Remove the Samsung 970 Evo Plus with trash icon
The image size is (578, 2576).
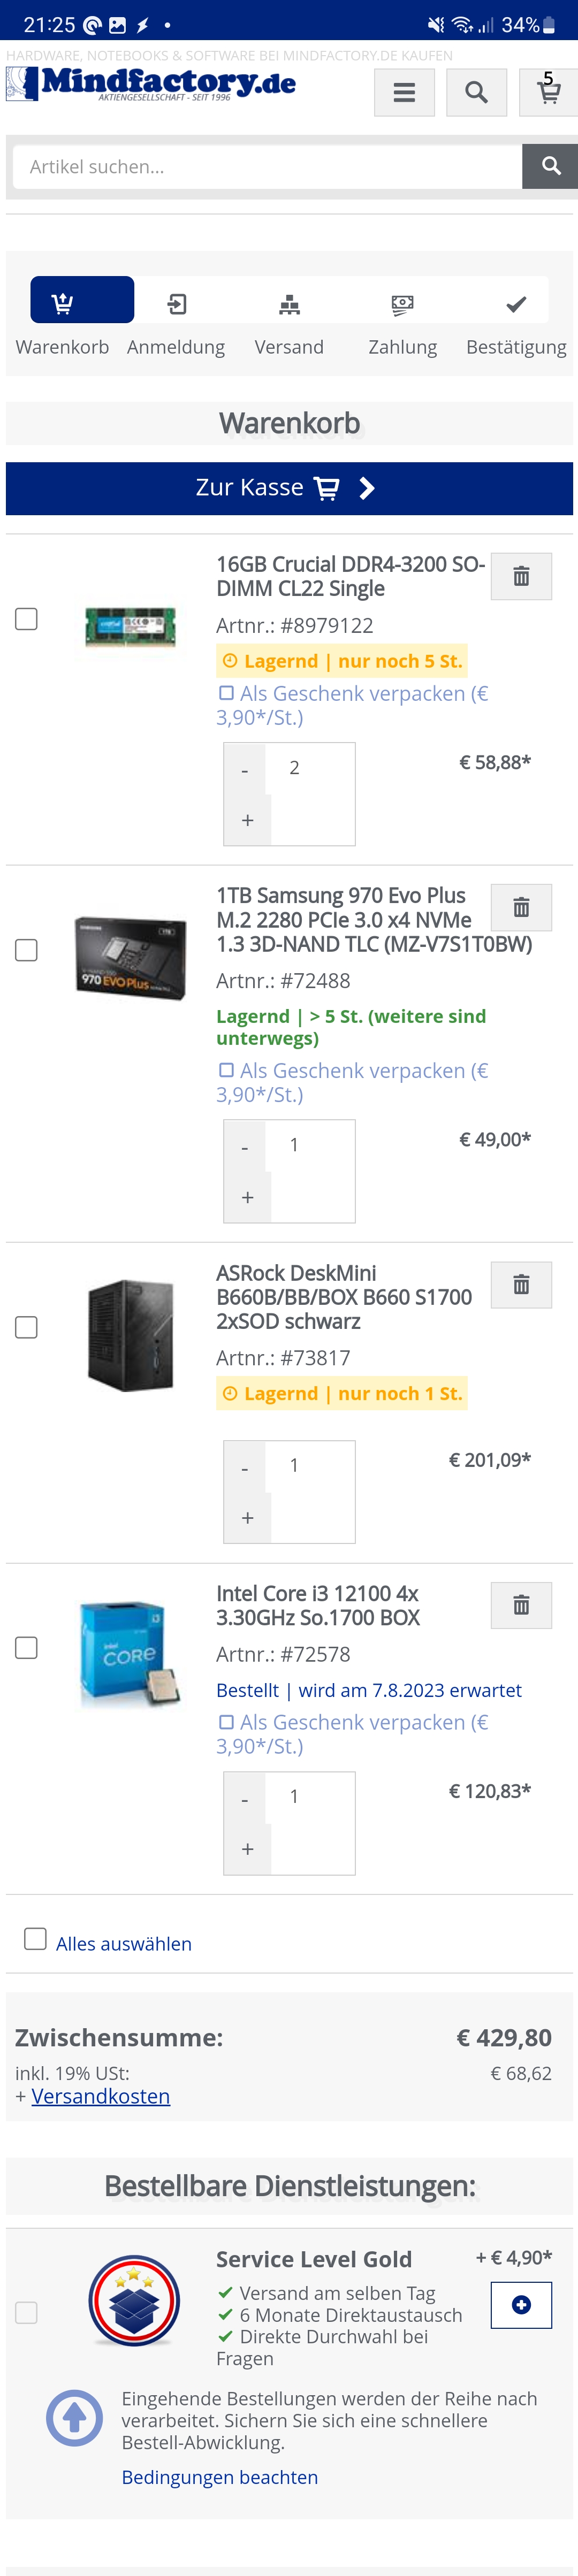521,907
